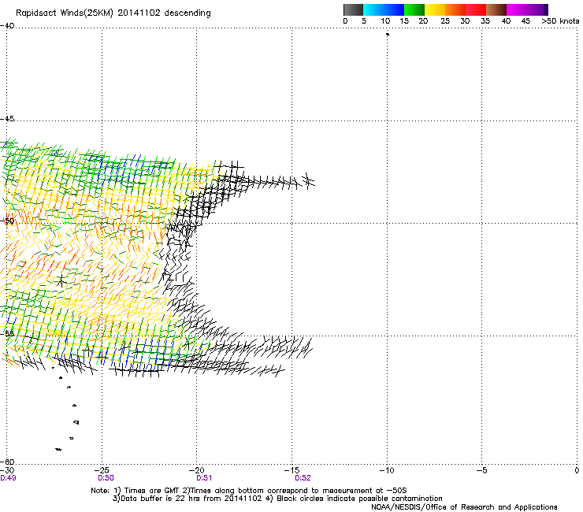Click the purple time stamp '0:52'
This screenshot has width=583, height=512.
[303, 478]
